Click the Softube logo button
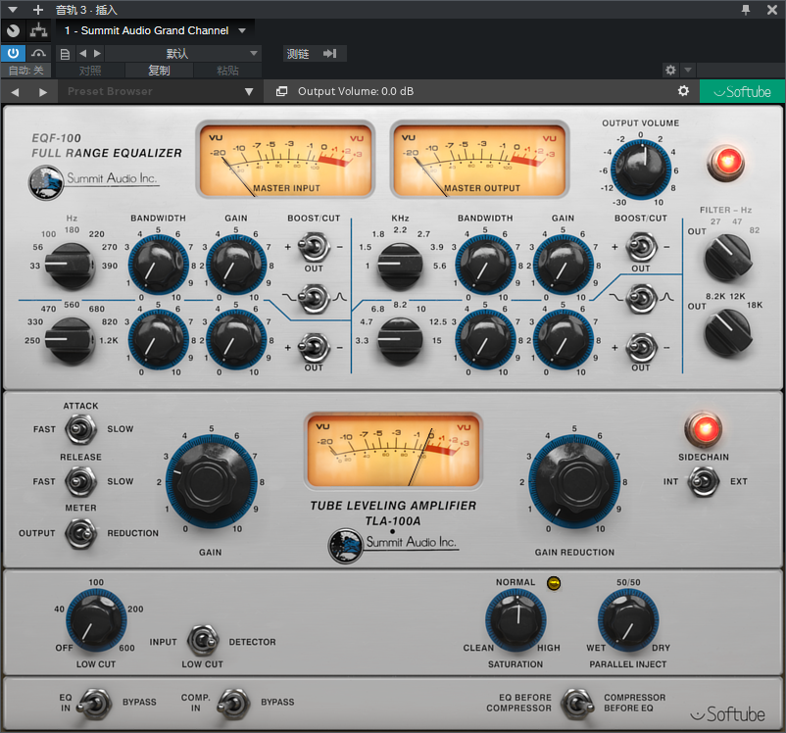 tap(743, 91)
